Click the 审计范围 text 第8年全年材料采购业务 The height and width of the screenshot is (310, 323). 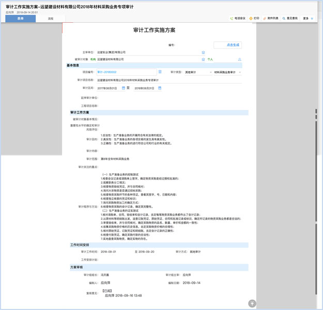[x=115, y=159]
